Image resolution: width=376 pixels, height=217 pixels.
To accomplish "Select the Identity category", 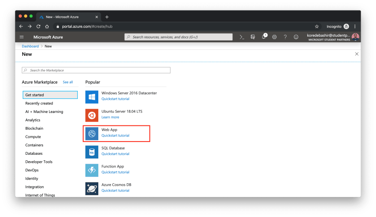I will click(x=32, y=179).
